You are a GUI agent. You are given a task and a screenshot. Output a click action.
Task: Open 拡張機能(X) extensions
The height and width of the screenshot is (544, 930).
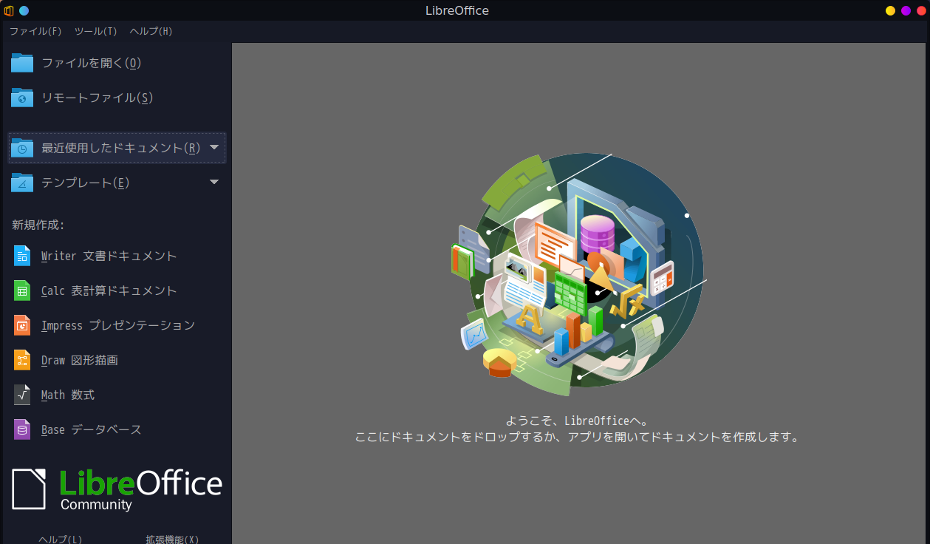tap(172, 539)
